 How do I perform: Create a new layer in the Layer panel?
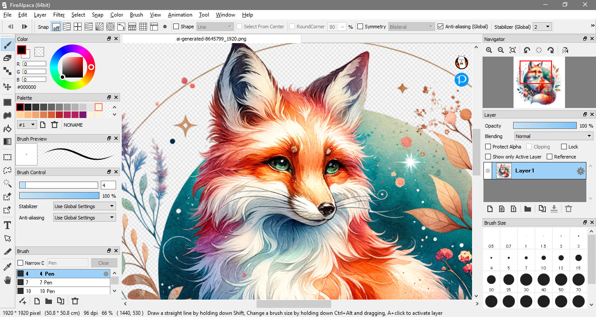click(490, 209)
